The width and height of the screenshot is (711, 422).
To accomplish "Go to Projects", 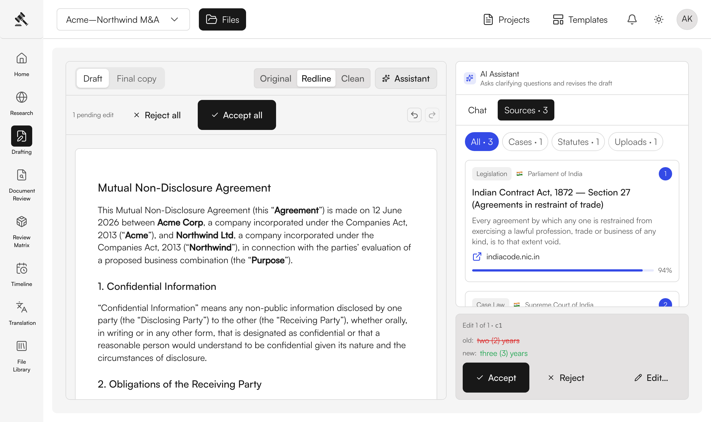I will click(506, 19).
